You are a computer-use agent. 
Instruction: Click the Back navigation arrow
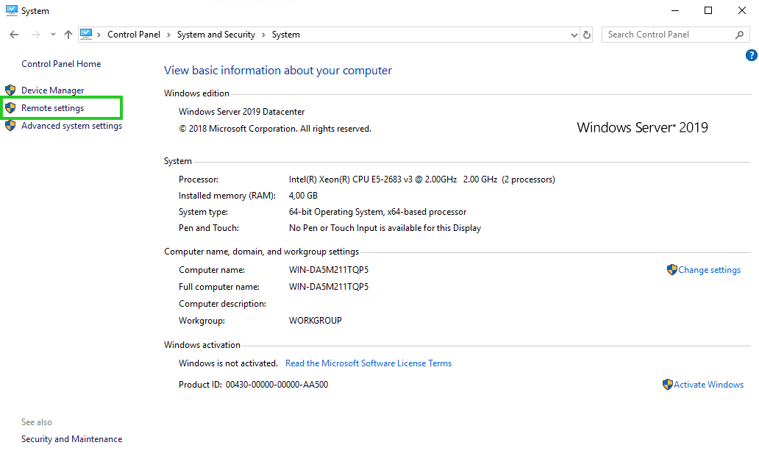(x=14, y=35)
